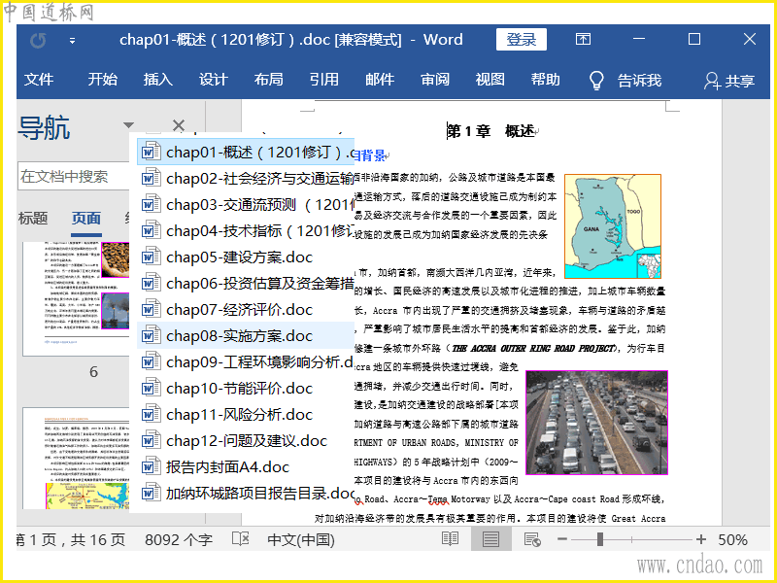Click Word file icon beside chap02
777x583 pixels.
pos(151,178)
